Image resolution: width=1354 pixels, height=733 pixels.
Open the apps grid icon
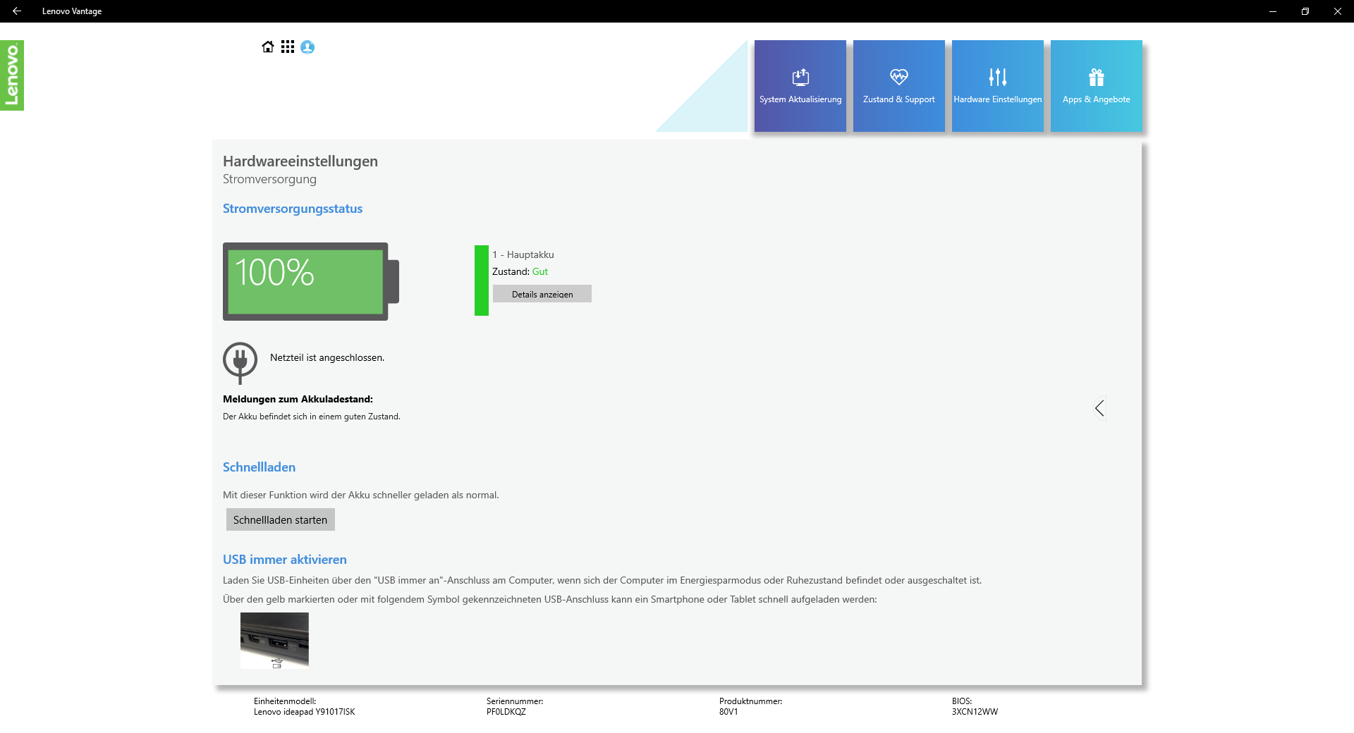288,47
